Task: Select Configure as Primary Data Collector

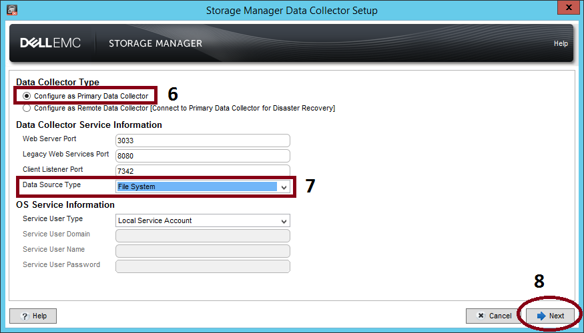Action: (x=27, y=96)
